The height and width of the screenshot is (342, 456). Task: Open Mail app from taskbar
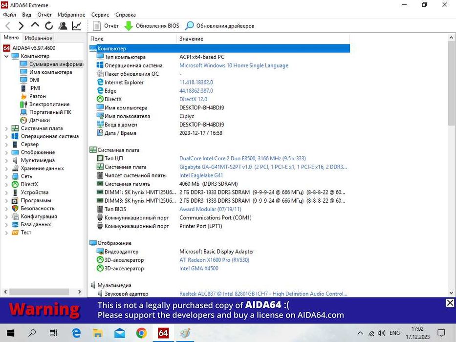(x=120, y=333)
